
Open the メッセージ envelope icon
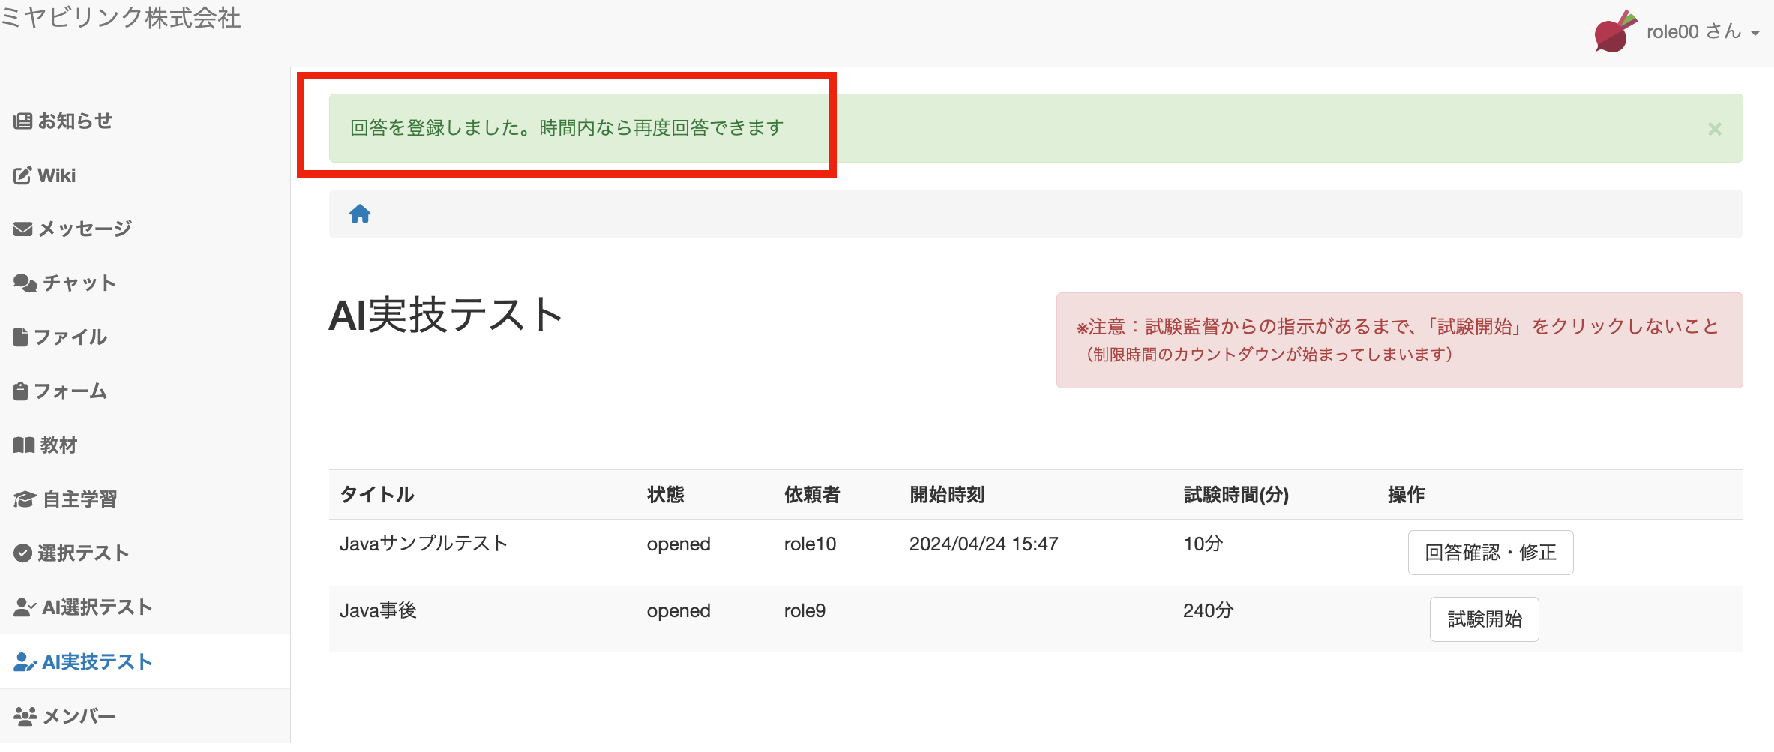pos(22,229)
